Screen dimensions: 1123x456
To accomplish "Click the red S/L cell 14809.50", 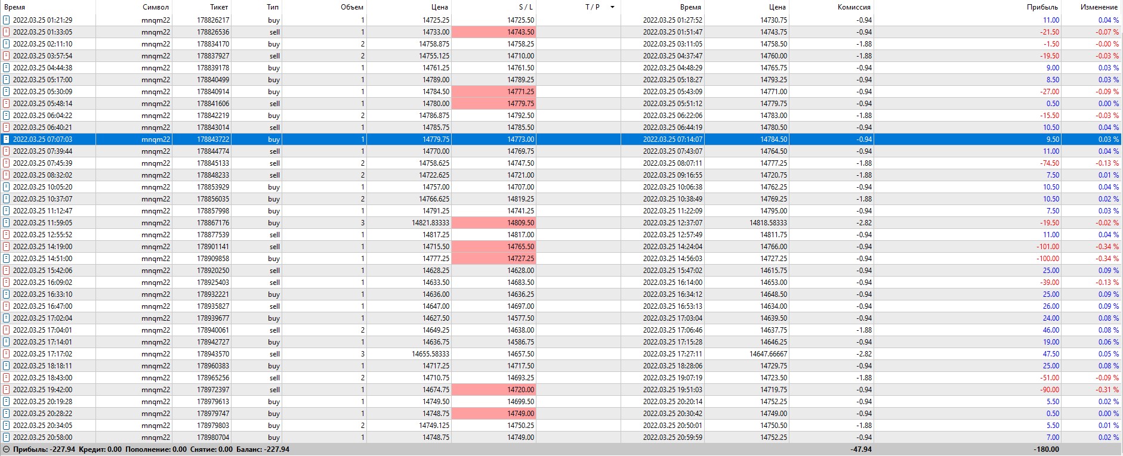I will point(494,223).
